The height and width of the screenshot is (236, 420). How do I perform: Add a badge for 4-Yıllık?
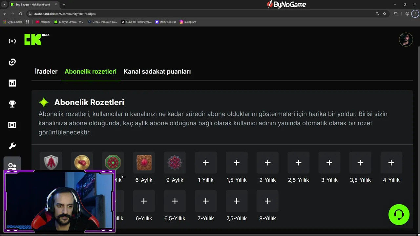[x=391, y=163]
